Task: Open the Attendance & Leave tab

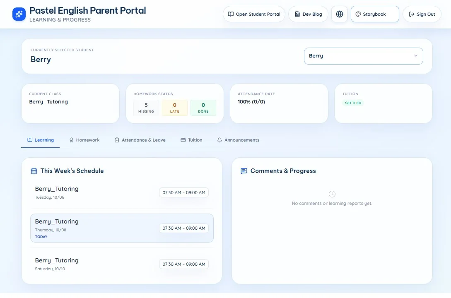Action: click(x=140, y=140)
